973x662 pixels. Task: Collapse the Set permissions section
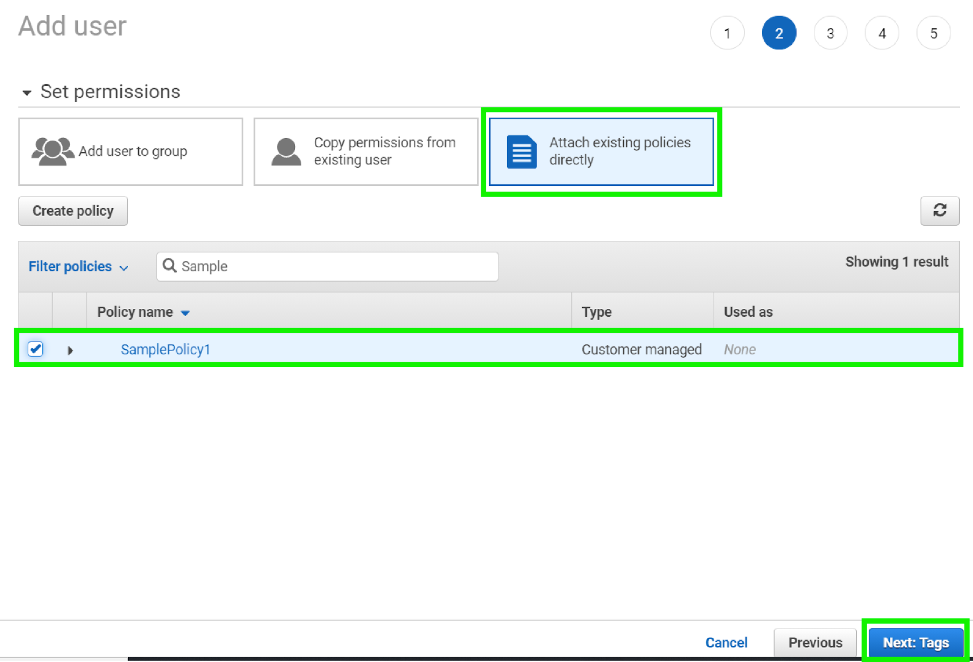pos(28,92)
